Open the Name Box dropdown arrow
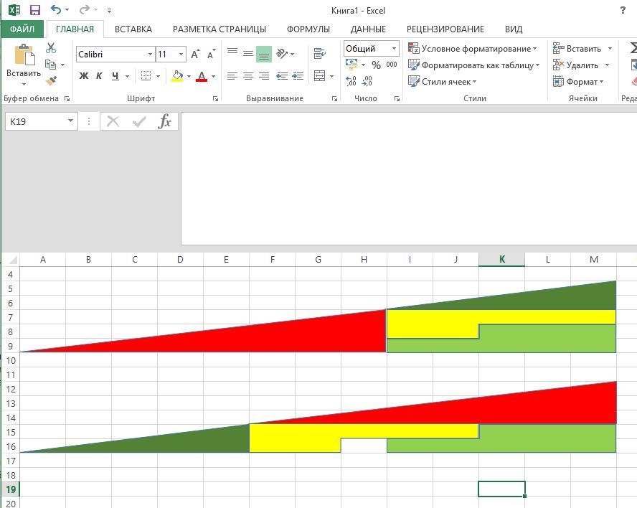 [70, 121]
